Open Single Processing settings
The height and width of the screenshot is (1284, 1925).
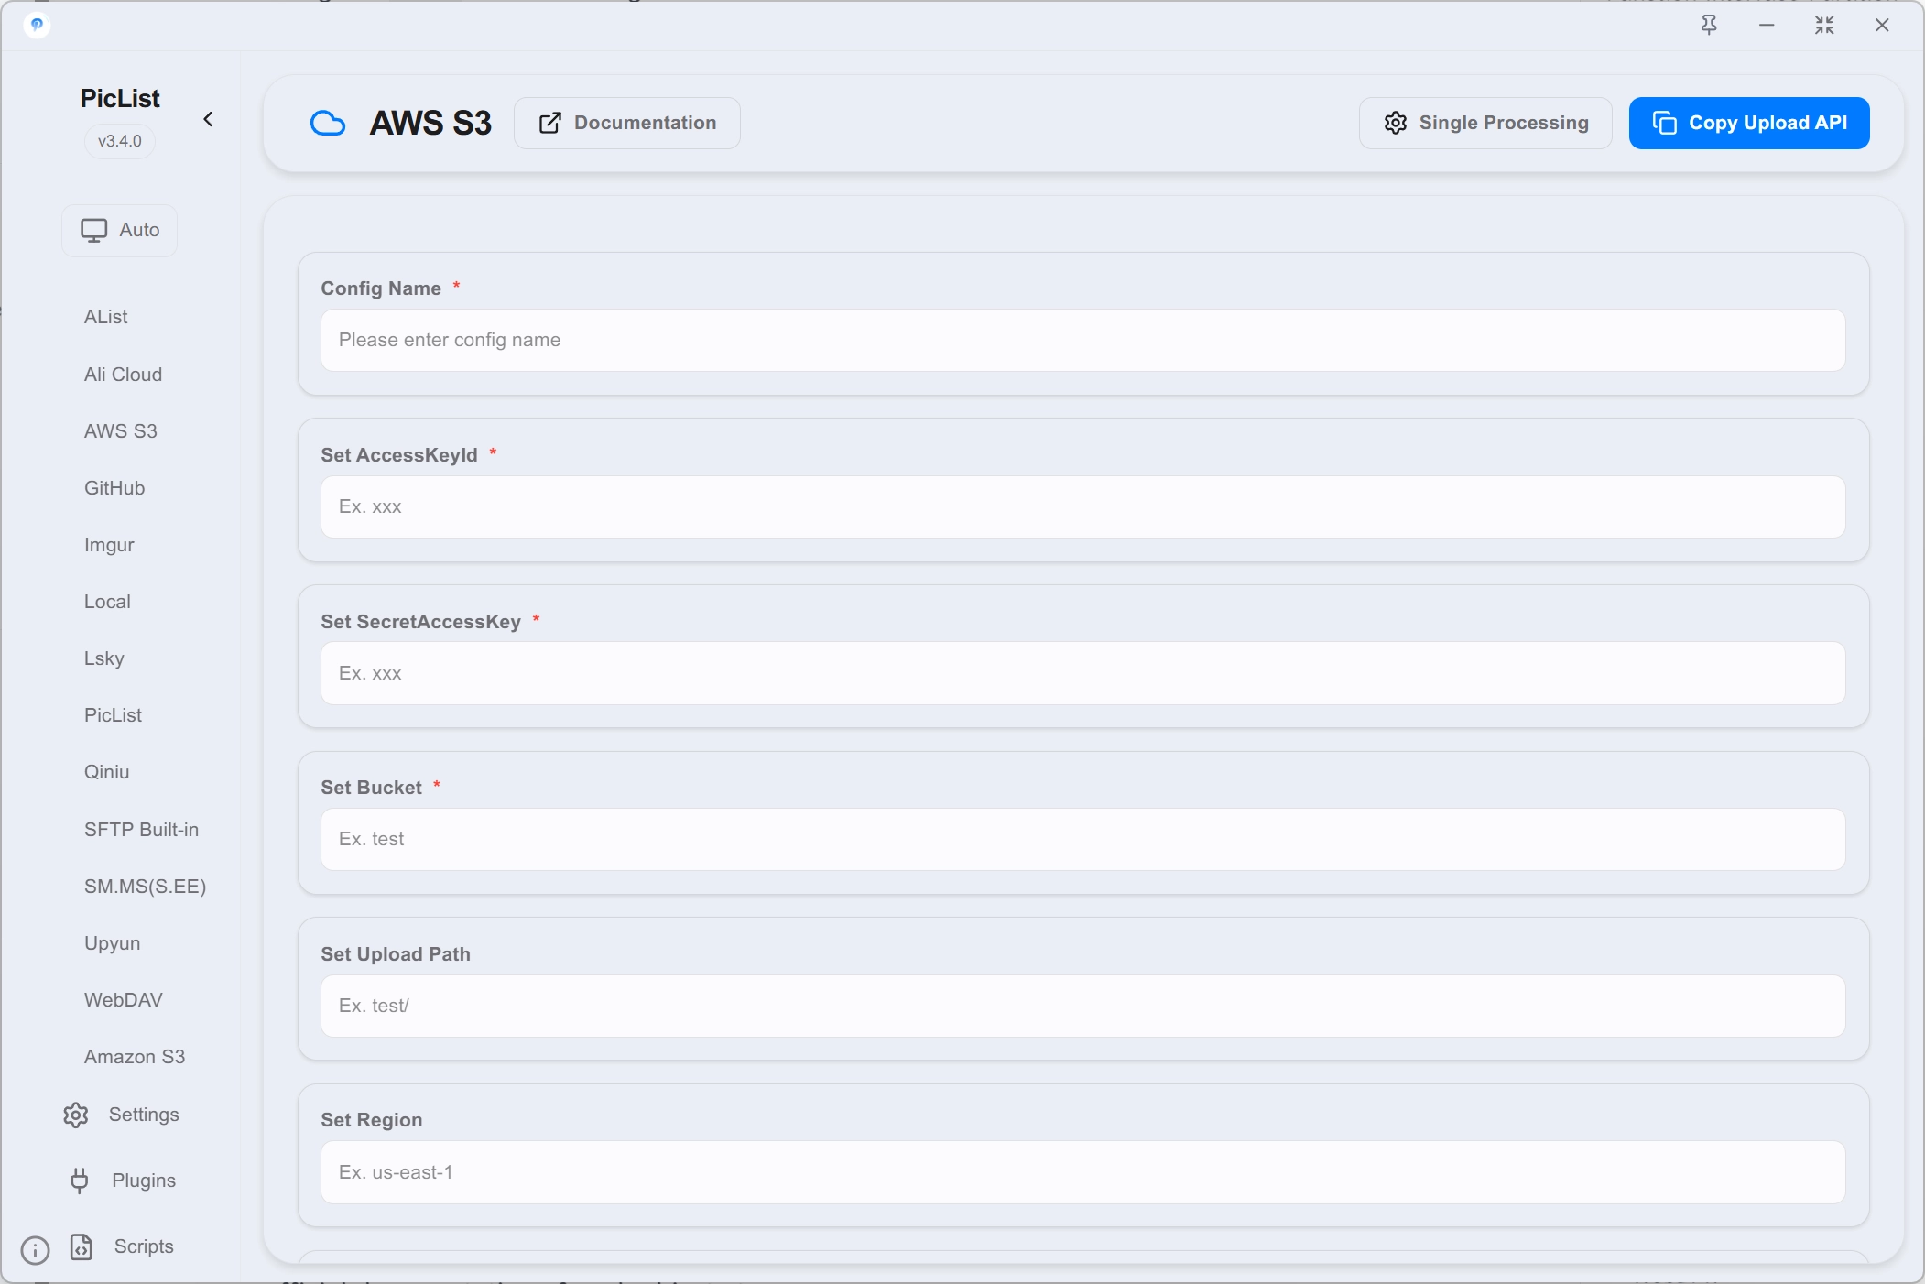pos(1485,124)
